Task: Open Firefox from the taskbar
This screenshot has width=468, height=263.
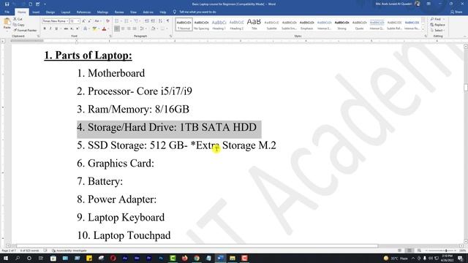Action: 184,258
